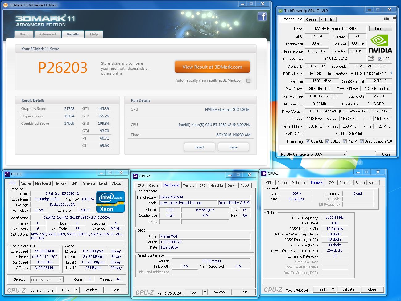Open SPD tab in CPU-Z Mainboard window
Image resolution: width=401 pixels, height=301 pixels.
[203, 185]
